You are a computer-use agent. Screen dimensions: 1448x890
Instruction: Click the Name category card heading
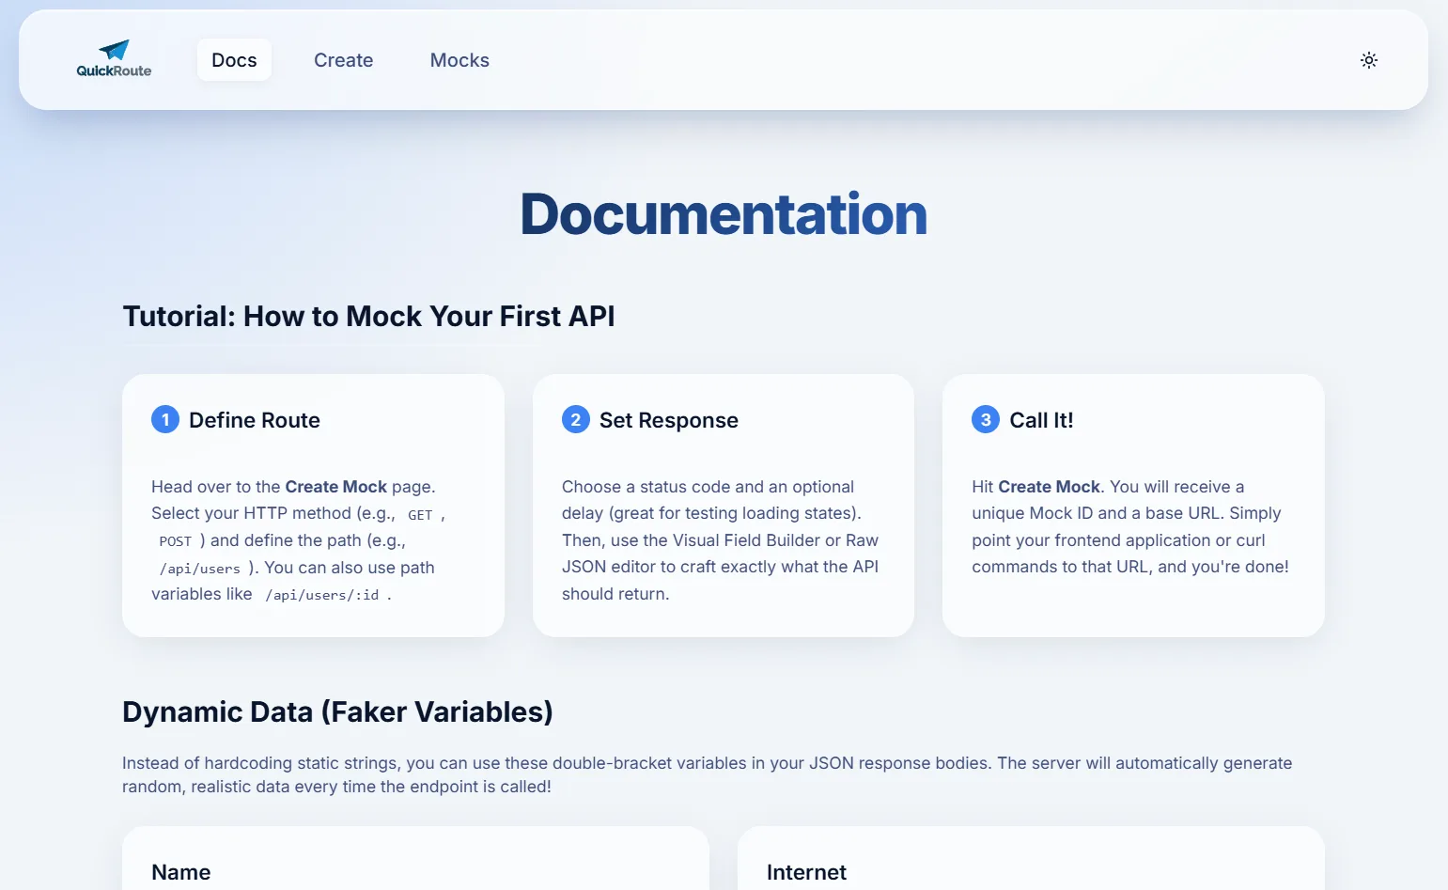coord(181,872)
